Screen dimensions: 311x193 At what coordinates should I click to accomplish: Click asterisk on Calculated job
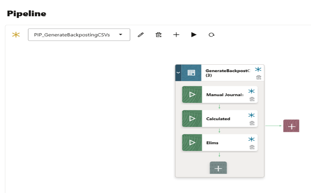(251, 115)
